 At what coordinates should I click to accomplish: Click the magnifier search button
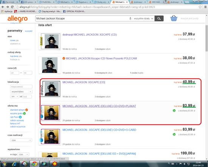click(x=159, y=18)
